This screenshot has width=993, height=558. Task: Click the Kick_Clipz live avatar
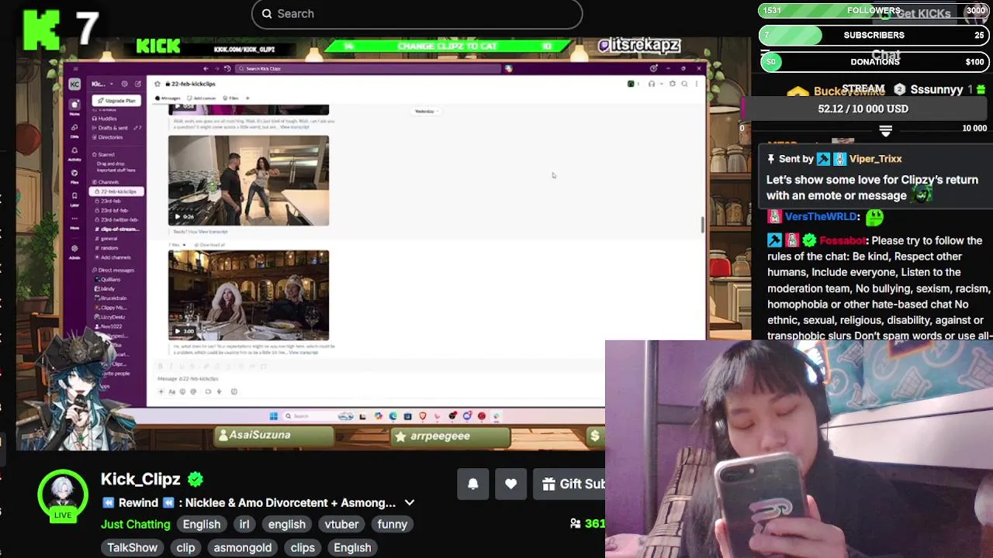pos(63,496)
